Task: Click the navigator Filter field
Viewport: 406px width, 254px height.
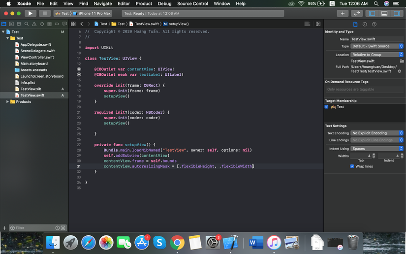Action: pyautogui.click(x=33, y=228)
